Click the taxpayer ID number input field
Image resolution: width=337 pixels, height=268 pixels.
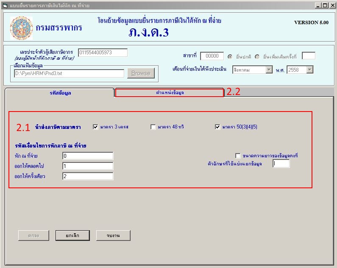pyautogui.click(x=103, y=53)
